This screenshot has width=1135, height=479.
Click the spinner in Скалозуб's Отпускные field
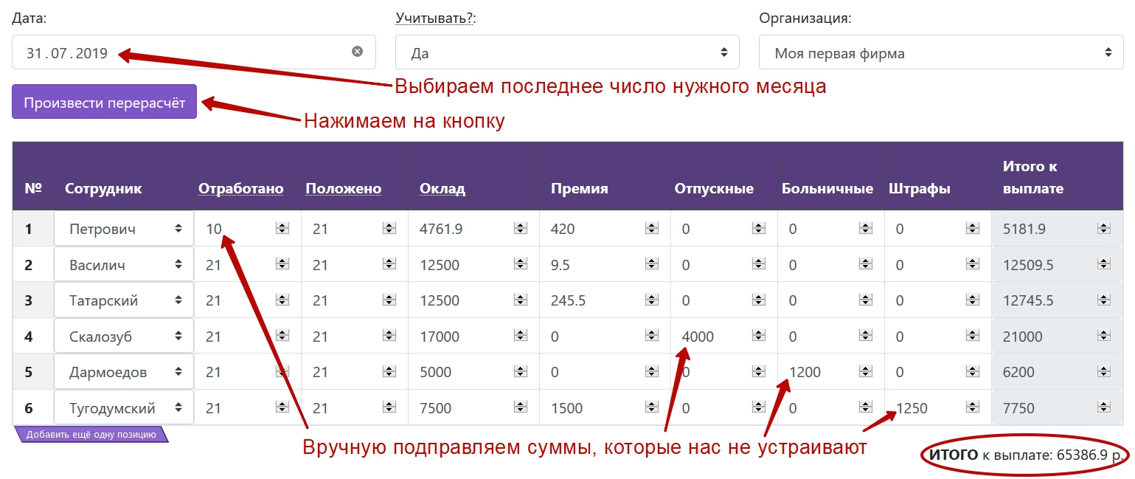pos(758,337)
